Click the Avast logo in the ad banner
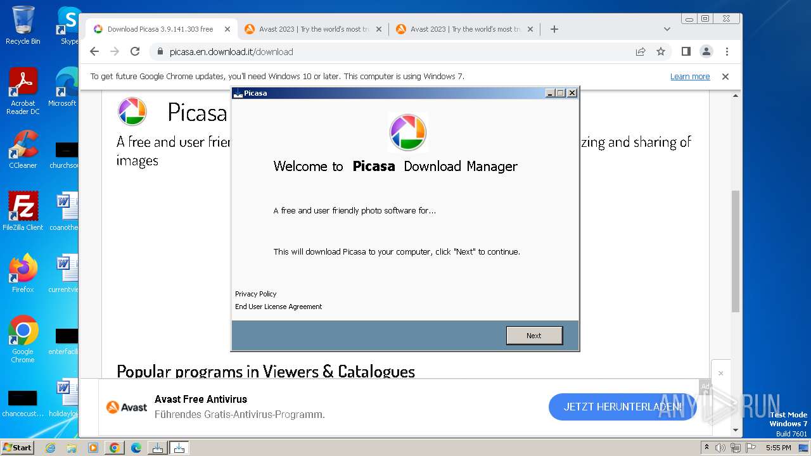The height and width of the screenshot is (456, 811). (127, 407)
